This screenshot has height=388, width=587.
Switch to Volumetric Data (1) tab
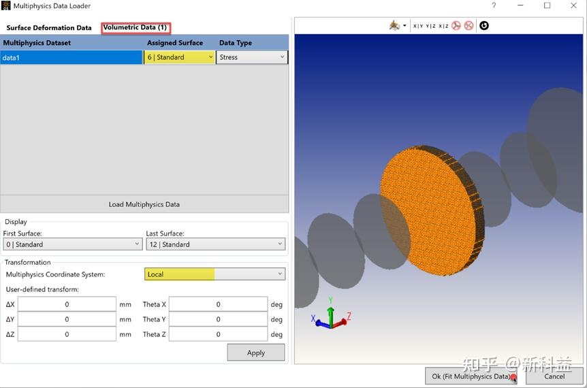(135, 27)
